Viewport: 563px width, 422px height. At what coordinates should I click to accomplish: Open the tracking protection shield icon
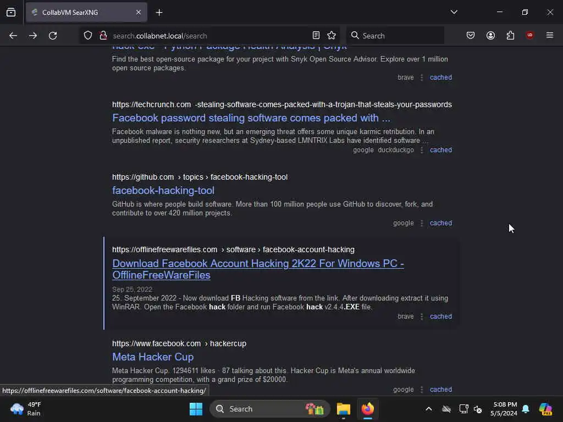click(88, 36)
